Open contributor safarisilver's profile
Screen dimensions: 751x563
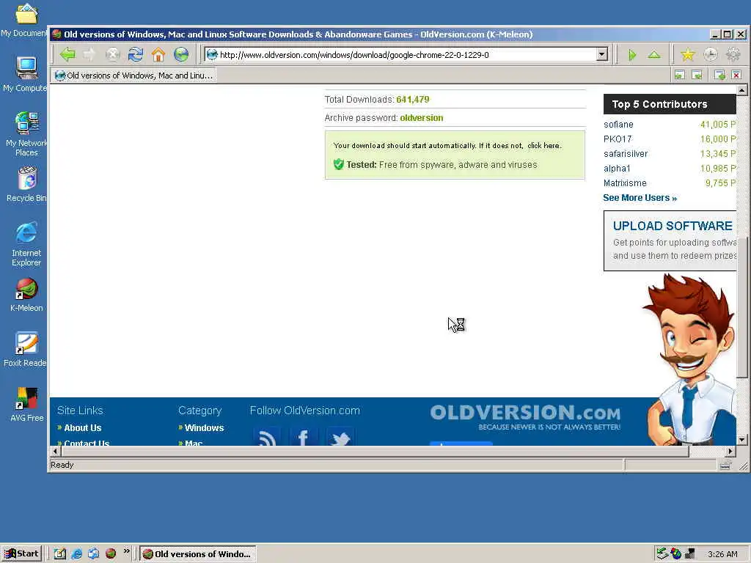coord(626,154)
